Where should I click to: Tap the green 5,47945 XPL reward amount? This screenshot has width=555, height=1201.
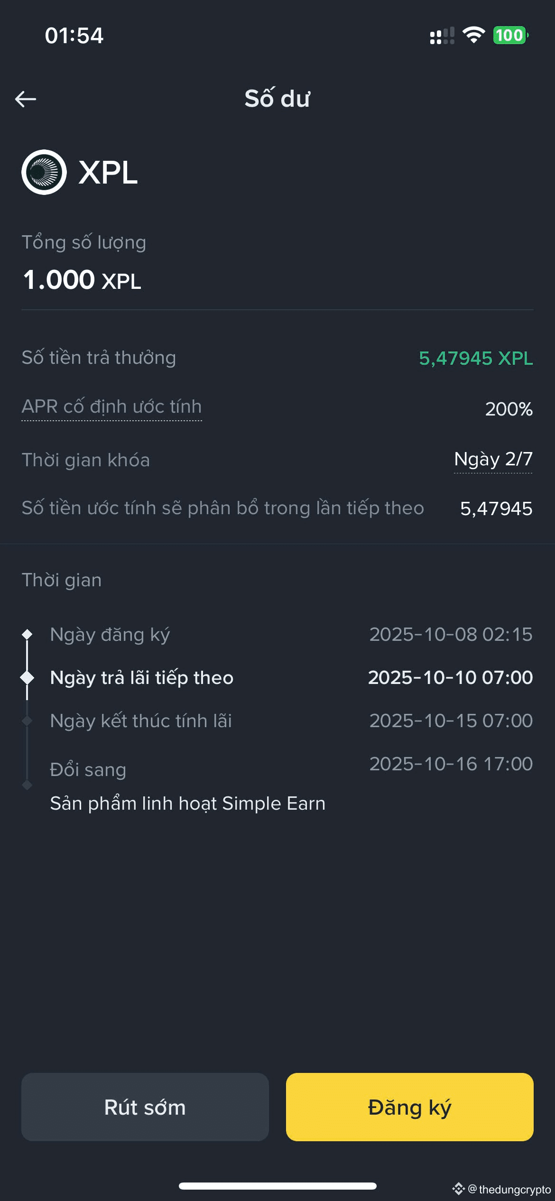pyautogui.click(x=476, y=358)
